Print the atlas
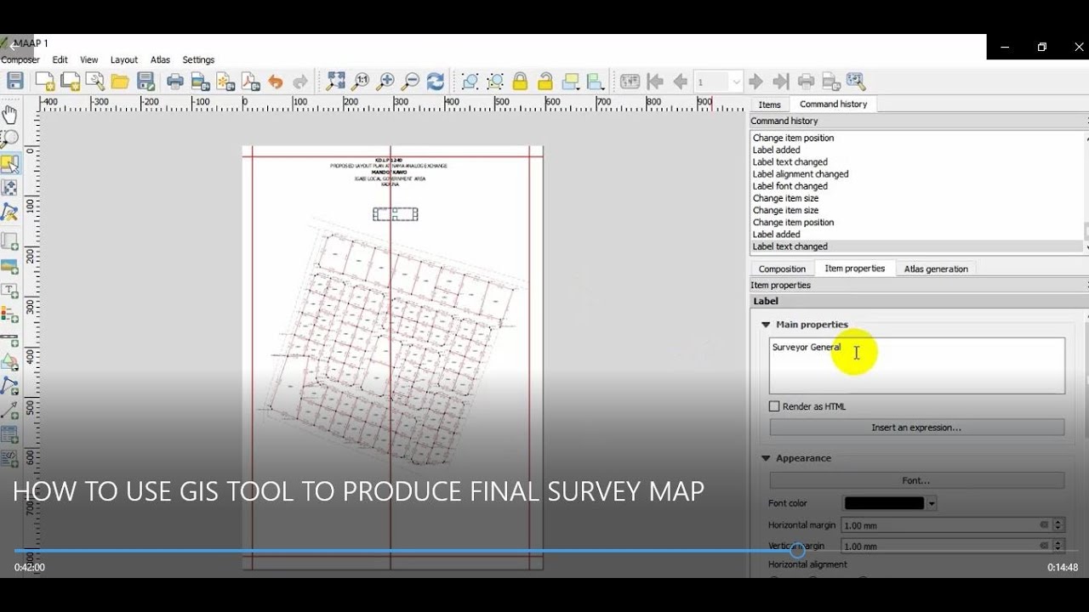The height and width of the screenshot is (612, 1089). tap(806, 82)
